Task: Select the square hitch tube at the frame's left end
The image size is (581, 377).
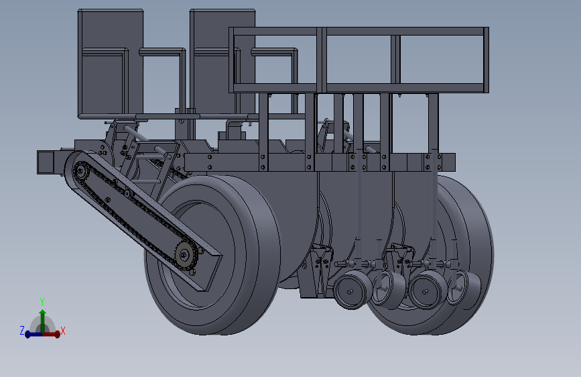Action: coord(46,162)
